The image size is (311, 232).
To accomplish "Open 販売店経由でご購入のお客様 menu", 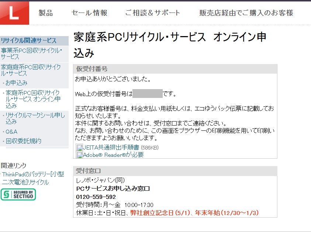I will (246, 13).
